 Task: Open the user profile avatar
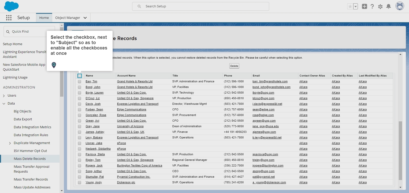(400, 6)
